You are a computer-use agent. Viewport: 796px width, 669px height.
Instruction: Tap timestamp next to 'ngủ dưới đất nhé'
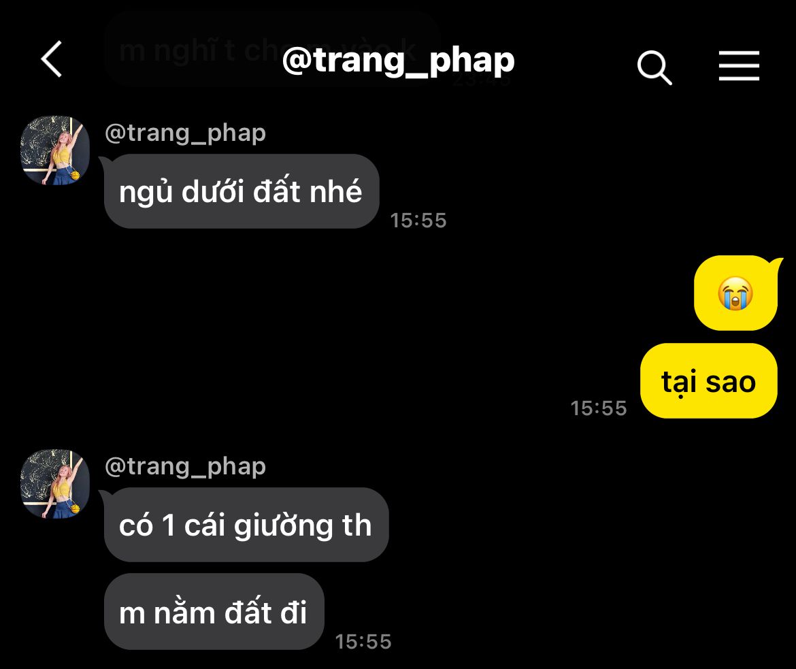point(418,221)
